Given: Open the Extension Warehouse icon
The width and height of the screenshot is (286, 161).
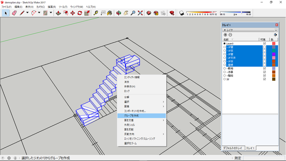Looking at the screenshot, I should (x=156, y=13).
